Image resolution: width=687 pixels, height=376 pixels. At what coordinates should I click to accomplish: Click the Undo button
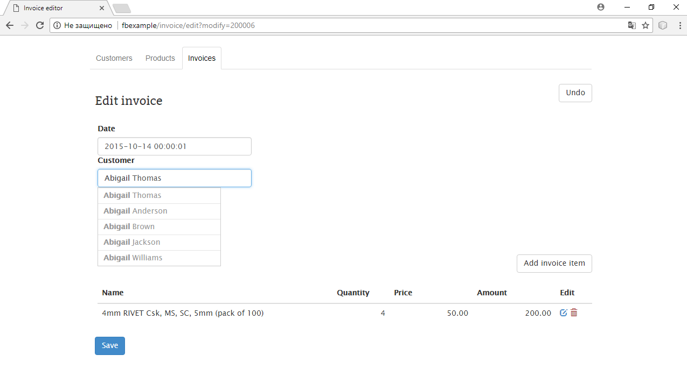pyautogui.click(x=575, y=93)
